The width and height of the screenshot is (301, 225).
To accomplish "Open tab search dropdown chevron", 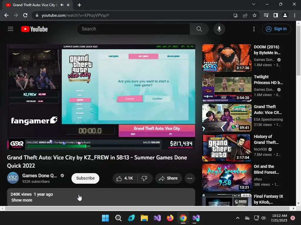I will 254,4.
